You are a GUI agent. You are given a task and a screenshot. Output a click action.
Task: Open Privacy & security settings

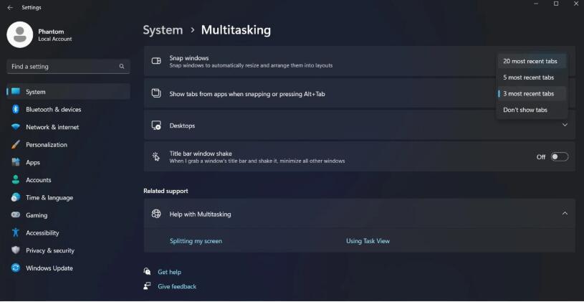click(x=69, y=250)
